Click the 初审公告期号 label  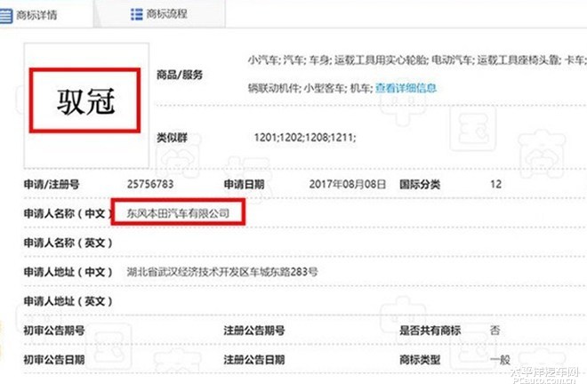54,331
